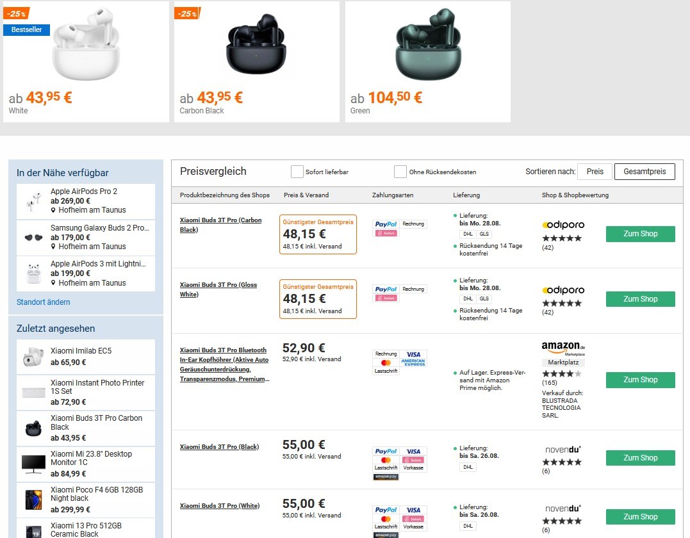Click the star rating of odiporo Carbon Black offer
Image resolution: width=690 pixels, height=538 pixels.
click(562, 238)
